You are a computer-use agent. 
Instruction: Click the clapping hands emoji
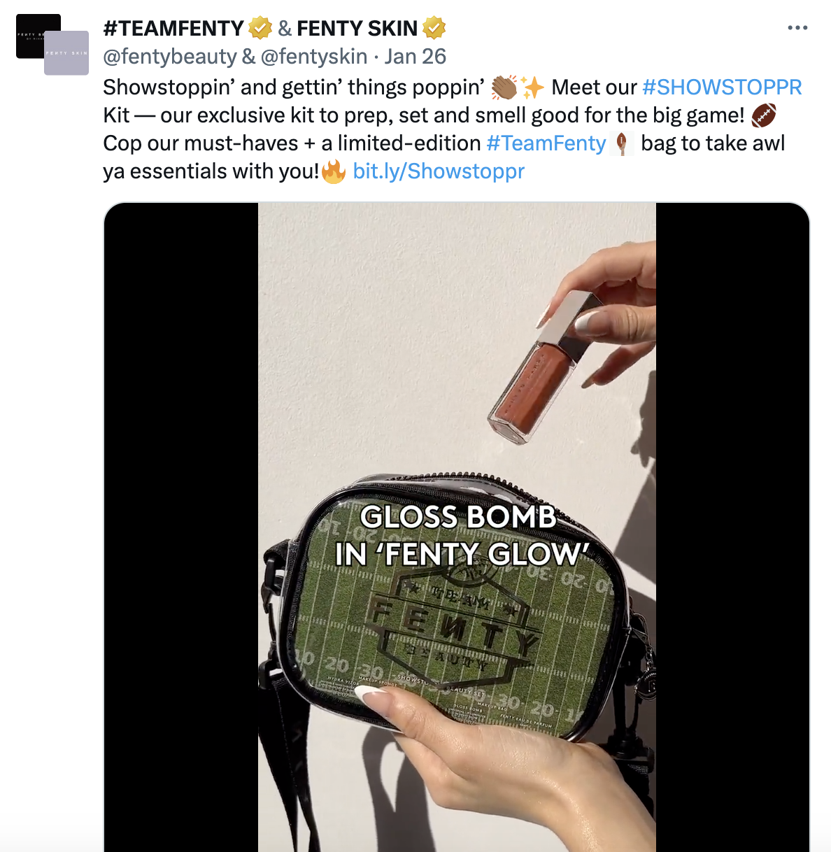click(504, 87)
